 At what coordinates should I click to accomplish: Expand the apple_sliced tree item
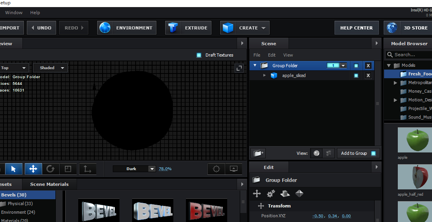265,75
